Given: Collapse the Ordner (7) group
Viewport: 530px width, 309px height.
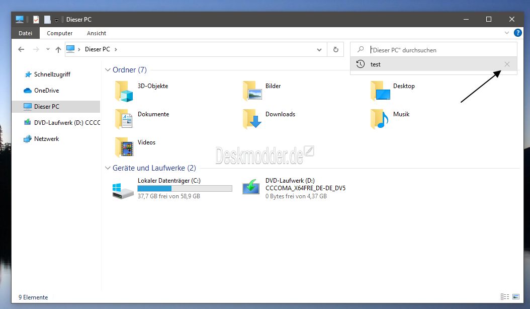Looking at the screenshot, I should coord(108,70).
